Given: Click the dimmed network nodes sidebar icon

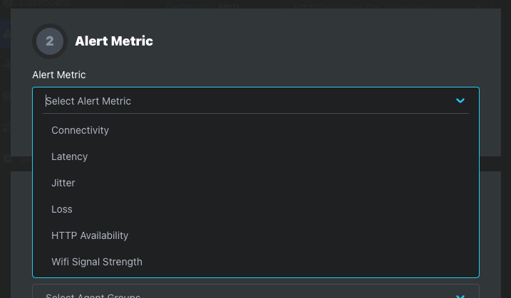Looking at the screenshot, I should (x=6, y=65).
